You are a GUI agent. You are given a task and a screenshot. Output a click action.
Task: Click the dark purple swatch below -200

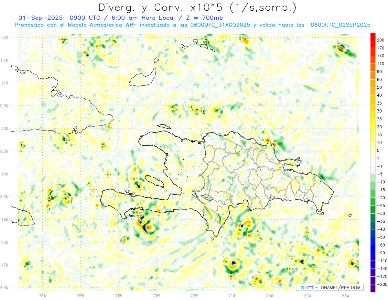[373, 288]
